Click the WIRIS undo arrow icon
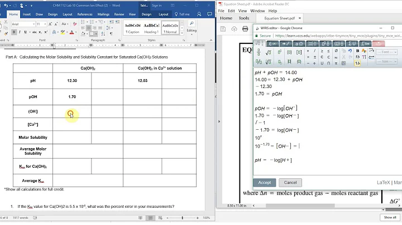 coord(350,51)
